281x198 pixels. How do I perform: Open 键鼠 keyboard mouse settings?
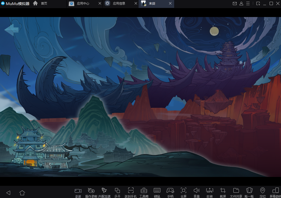[157, 193]
